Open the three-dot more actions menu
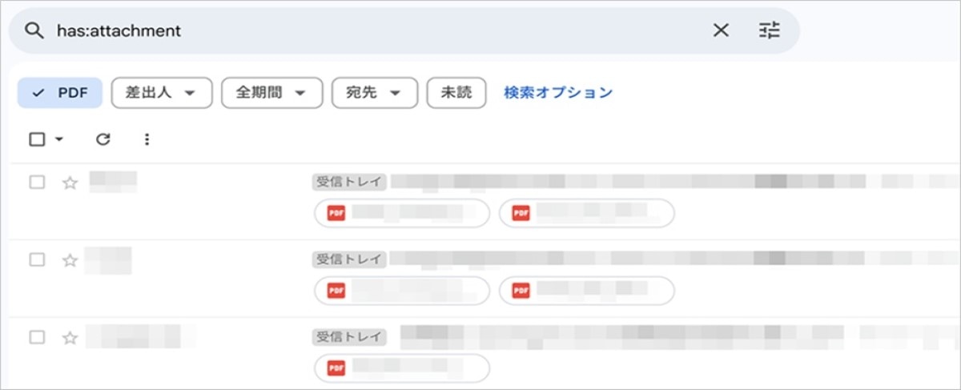This screenshot has height=390, width=961. tap(147, 139)
